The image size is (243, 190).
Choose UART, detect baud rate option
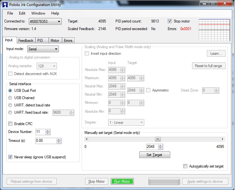10,105
